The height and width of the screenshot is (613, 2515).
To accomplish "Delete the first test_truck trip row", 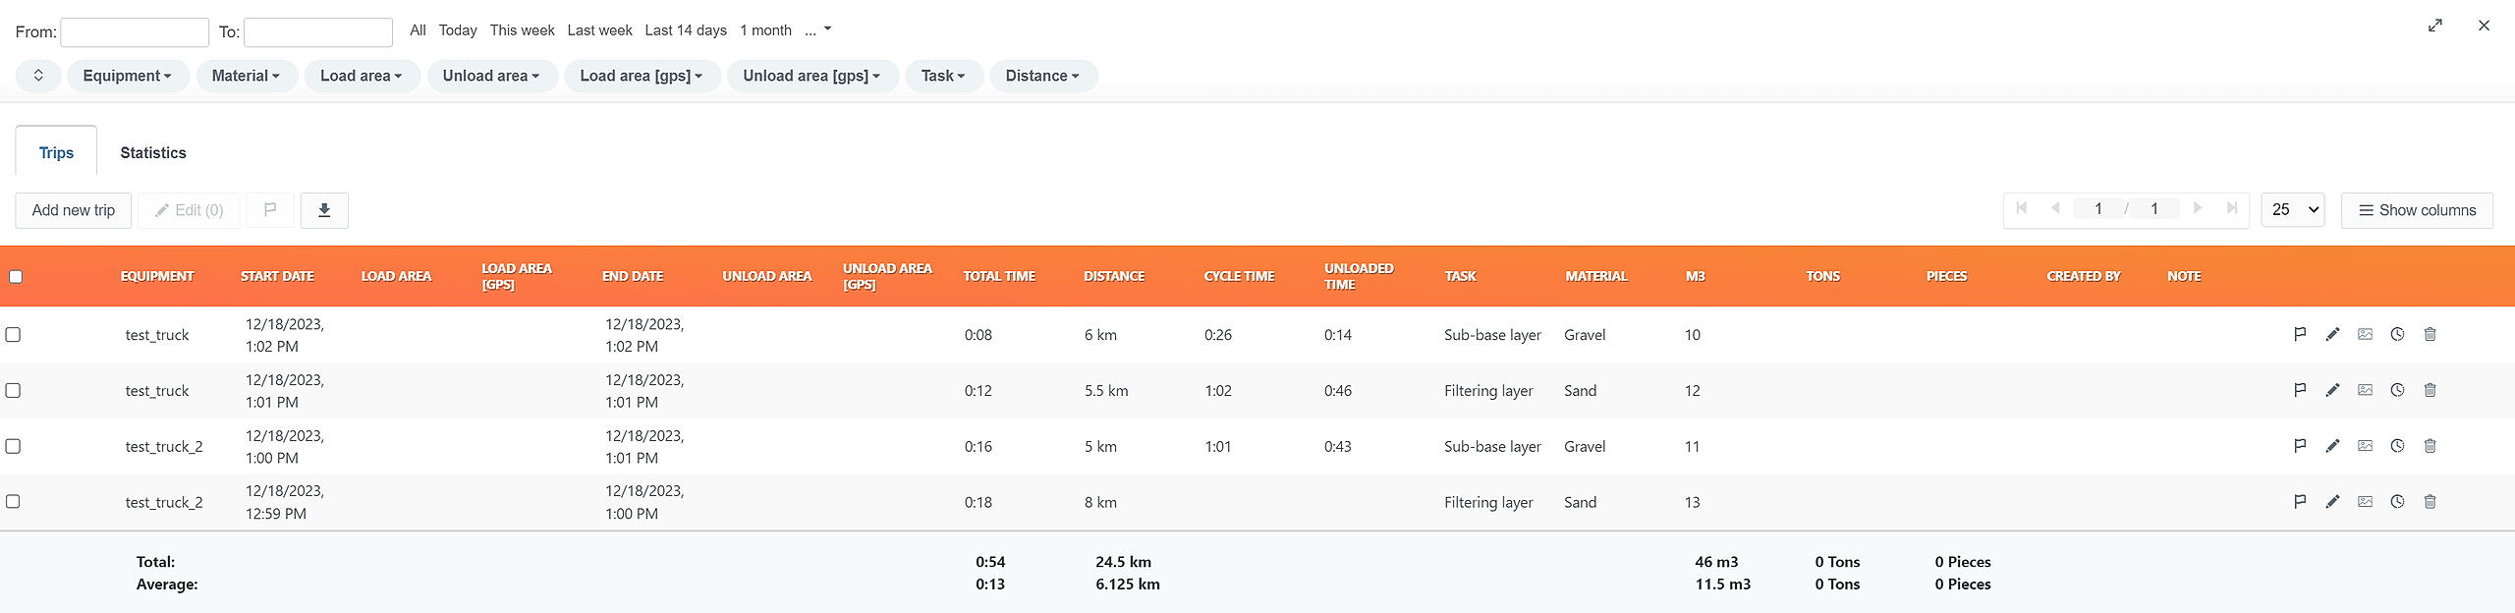I will (x=2430, y=335).
